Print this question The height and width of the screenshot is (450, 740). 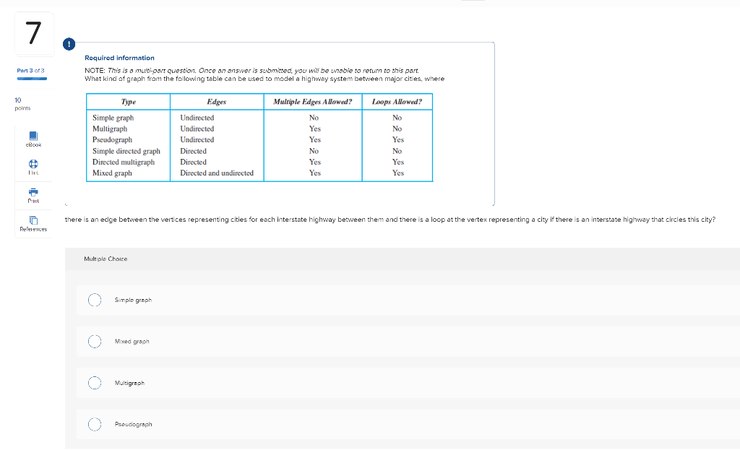tap(33, 195)
